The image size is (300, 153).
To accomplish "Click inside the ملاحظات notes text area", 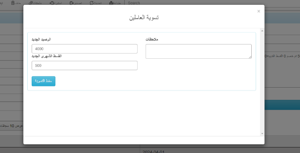I will tap(199, 52).
